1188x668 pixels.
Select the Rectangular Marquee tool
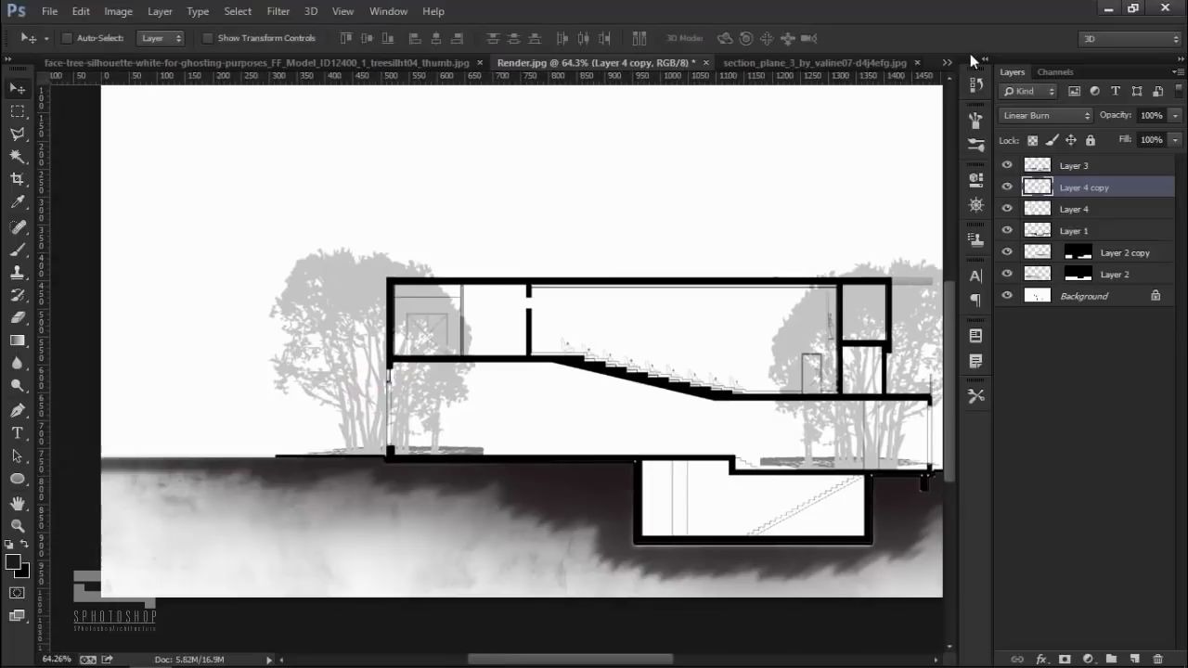18,111
